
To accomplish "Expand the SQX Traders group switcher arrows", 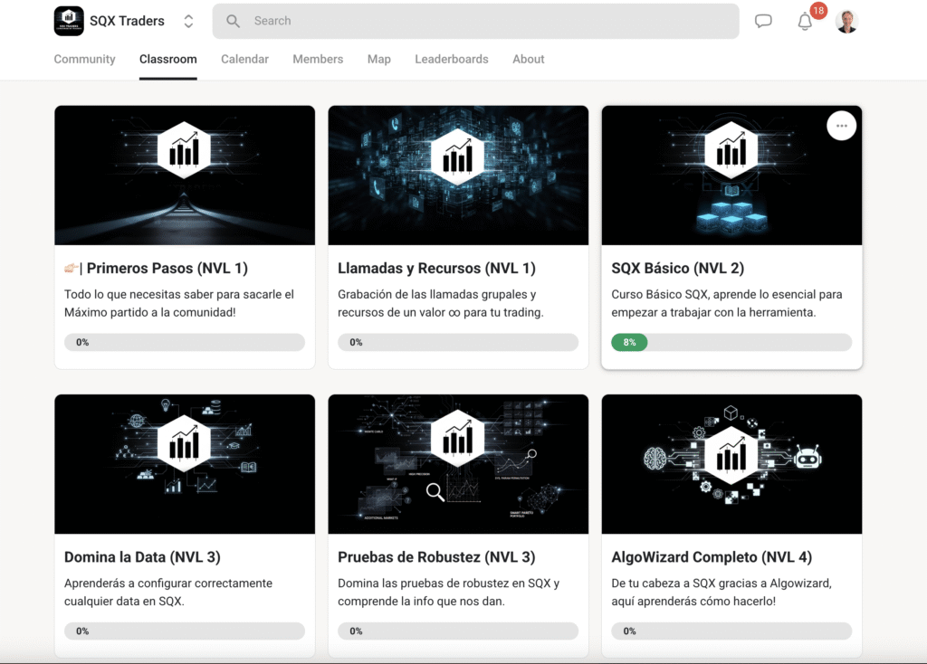I will click(188, 21).
